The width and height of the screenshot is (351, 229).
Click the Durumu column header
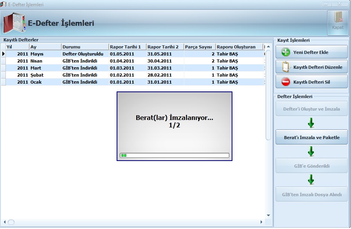(x=85, y=47)
